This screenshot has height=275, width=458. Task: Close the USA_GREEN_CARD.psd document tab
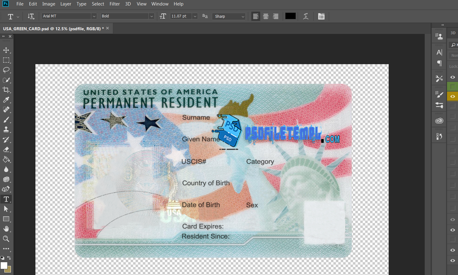tap(107, 28)
